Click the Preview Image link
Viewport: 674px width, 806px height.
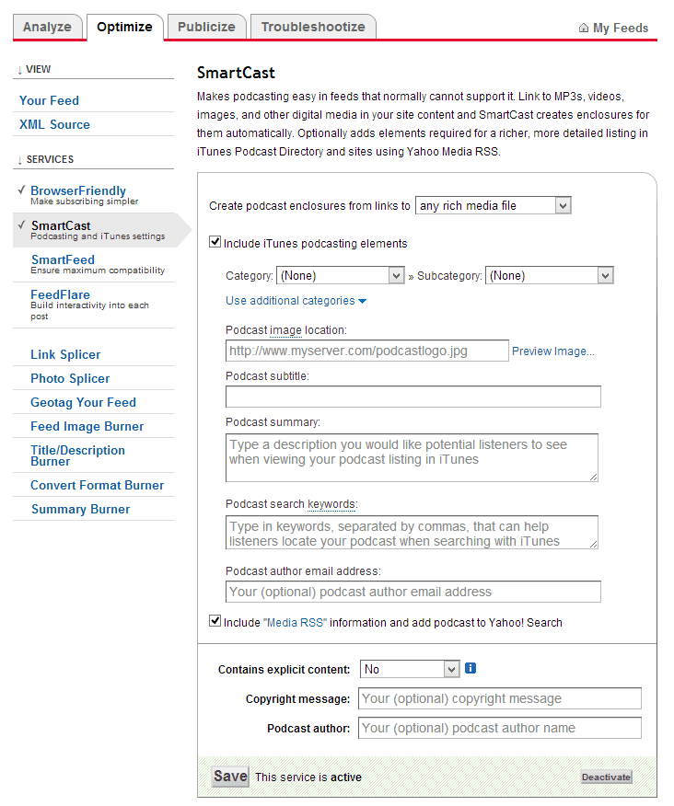click(552, 351)
